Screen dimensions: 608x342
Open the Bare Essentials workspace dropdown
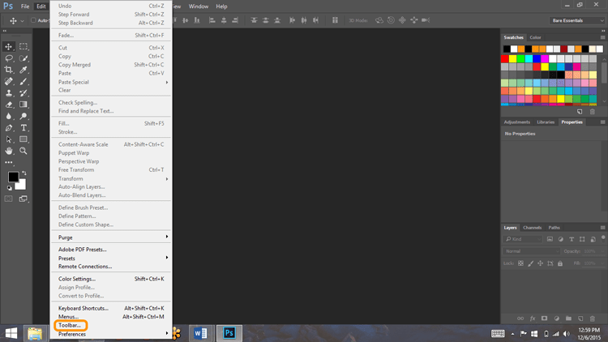[577, 20]
